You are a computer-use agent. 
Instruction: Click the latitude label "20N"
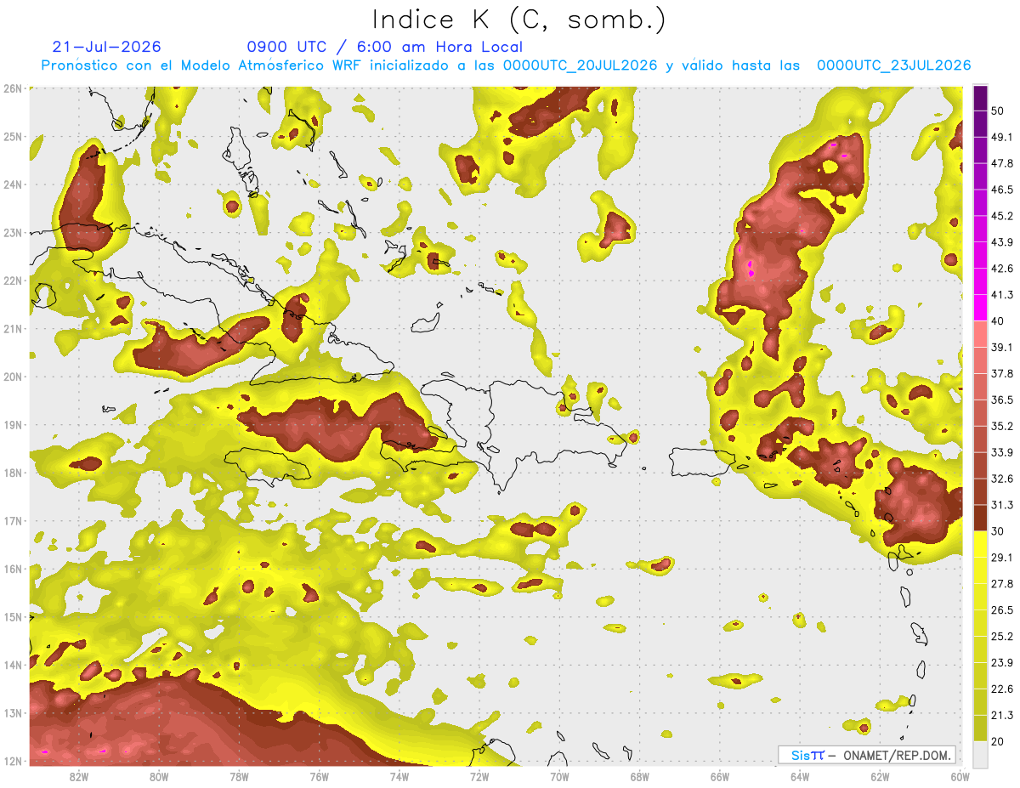click(12, 377)
